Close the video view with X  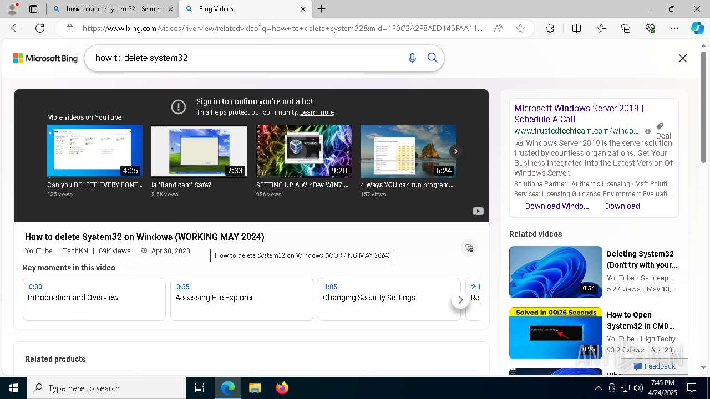pos(683,58)
